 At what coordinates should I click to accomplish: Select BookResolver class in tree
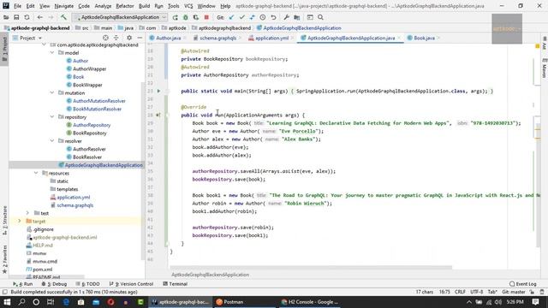(x=87, y=157)
